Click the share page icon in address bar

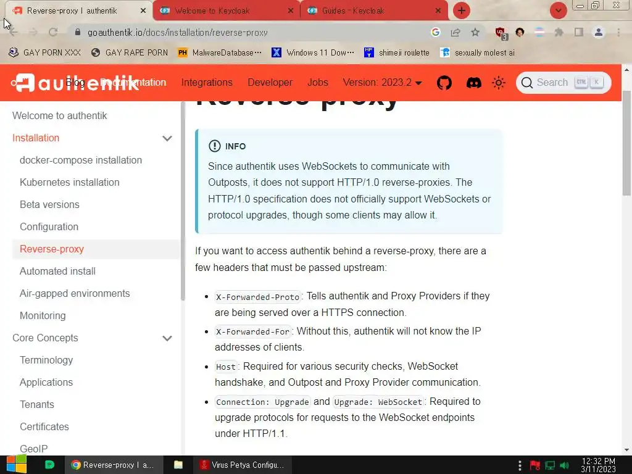(455, 32)
